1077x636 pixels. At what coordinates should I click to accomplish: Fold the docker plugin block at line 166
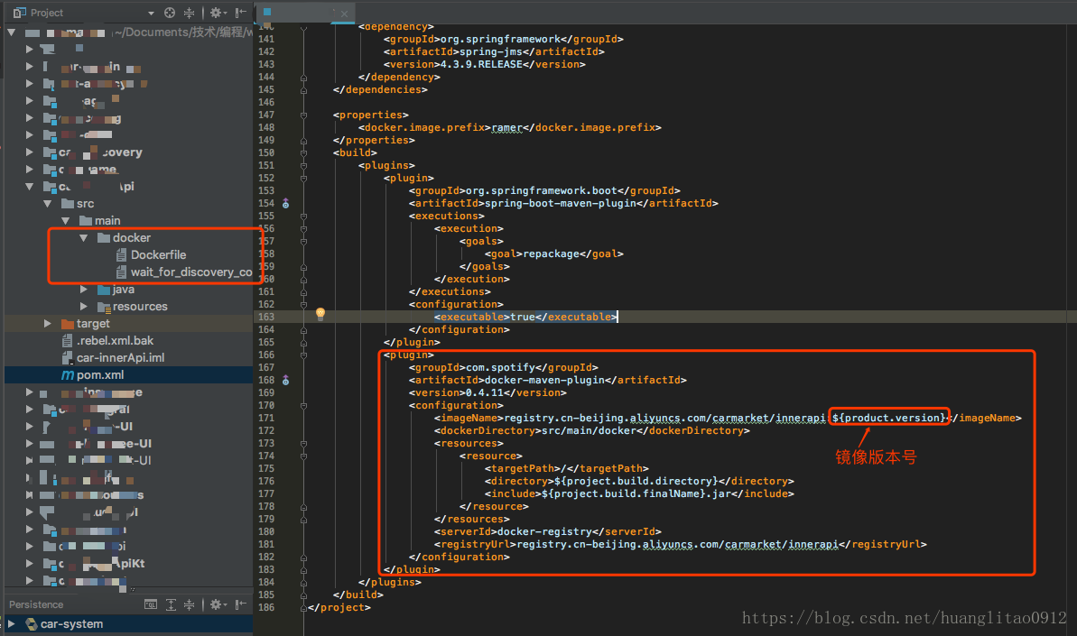click(x=303, y=355)
